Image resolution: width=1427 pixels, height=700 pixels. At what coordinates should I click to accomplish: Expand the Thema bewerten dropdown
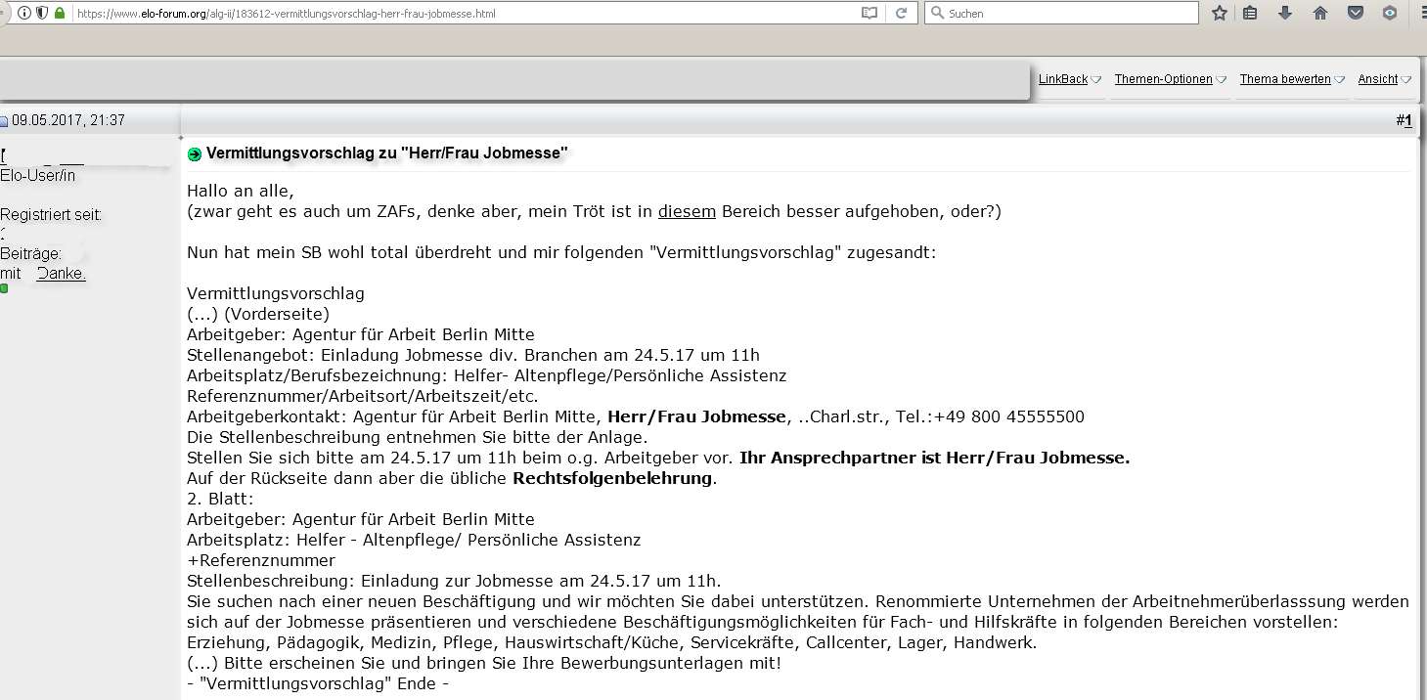point(1291,79)
